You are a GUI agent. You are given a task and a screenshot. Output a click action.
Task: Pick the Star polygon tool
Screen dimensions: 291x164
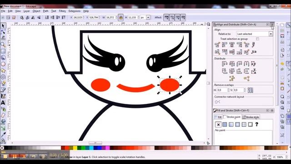3,71
